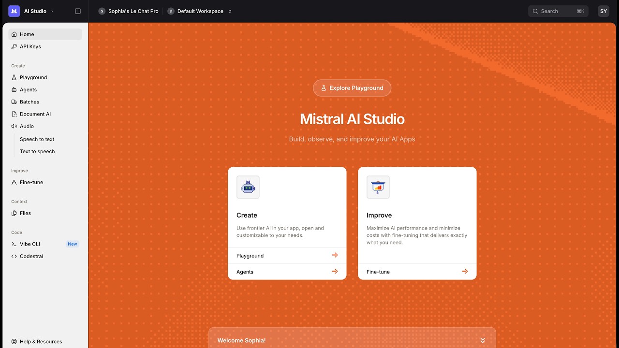Click the Document AI page icon
This screenshot has width=619, height=348.
click(14, 114)
